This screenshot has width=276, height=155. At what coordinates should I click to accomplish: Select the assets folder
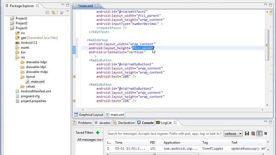click(25, 48)
